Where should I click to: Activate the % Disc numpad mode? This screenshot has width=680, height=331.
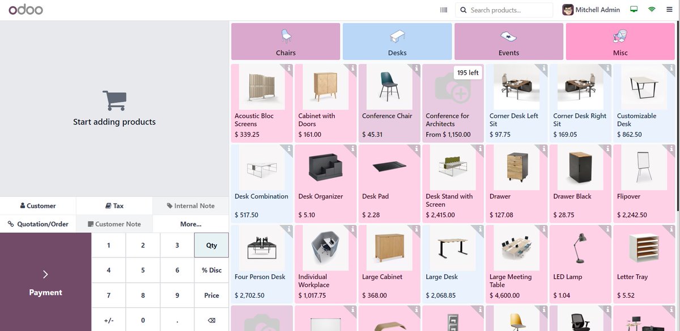pos(211,270)
